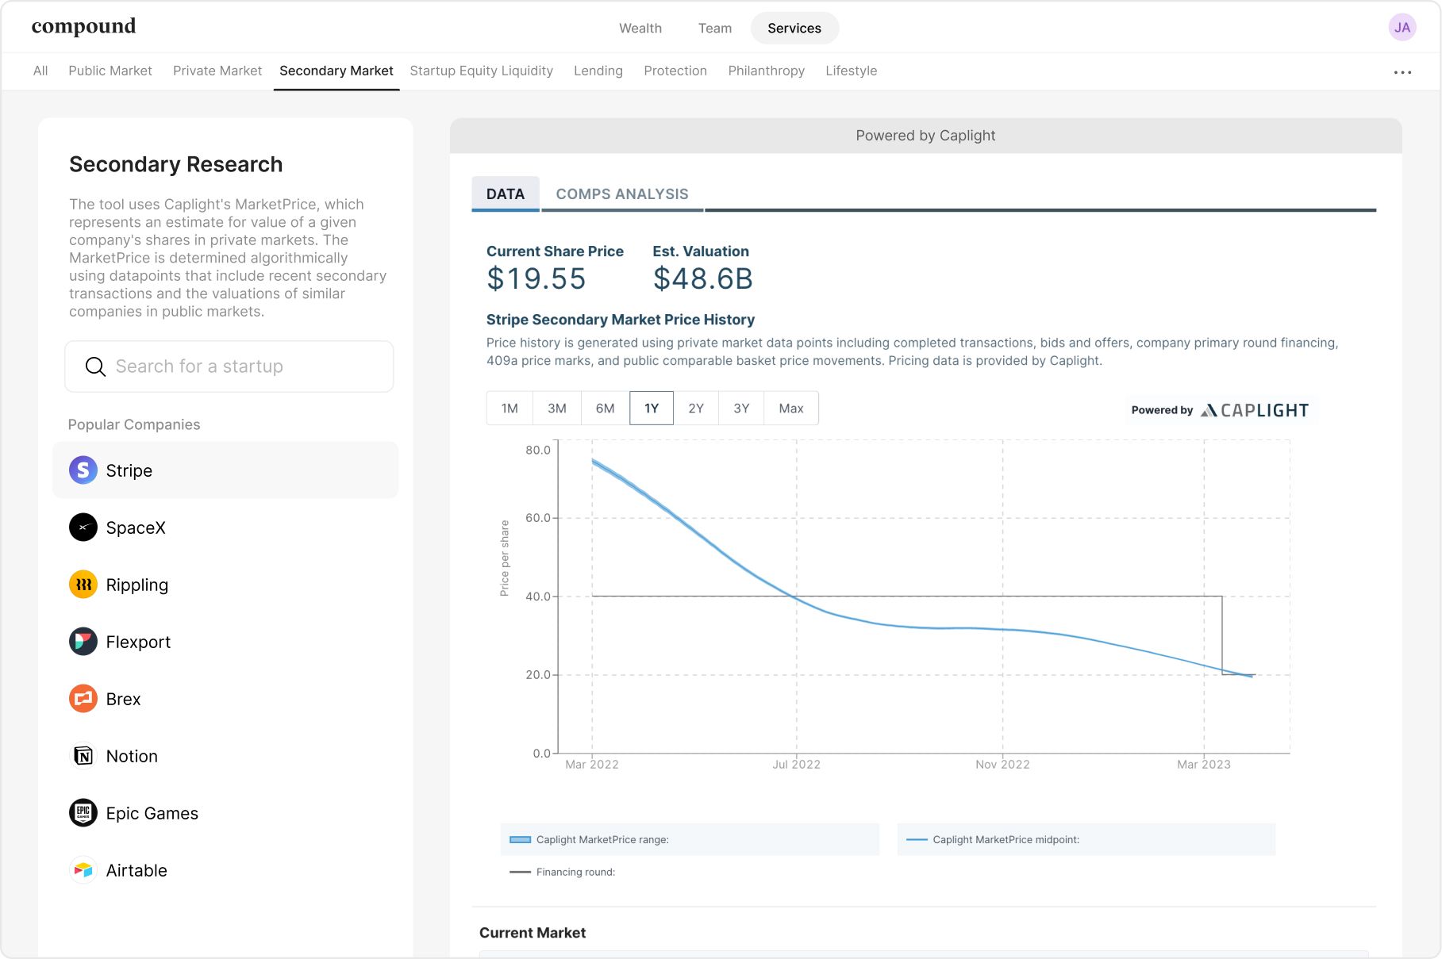1442x959 pixels.
Task: Click the Brex orange logo icon
Action: 83,699
